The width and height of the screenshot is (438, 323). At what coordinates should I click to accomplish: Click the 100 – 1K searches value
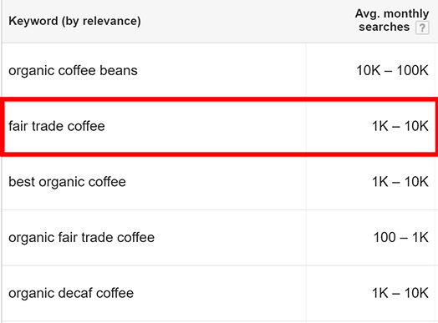[401, 237]
